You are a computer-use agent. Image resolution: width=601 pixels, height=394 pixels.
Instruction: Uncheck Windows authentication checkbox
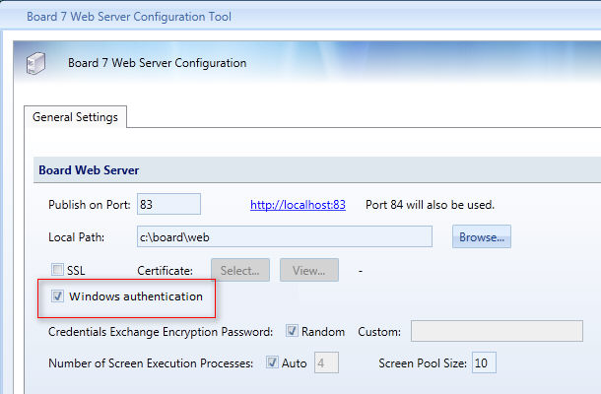point(57,295)
